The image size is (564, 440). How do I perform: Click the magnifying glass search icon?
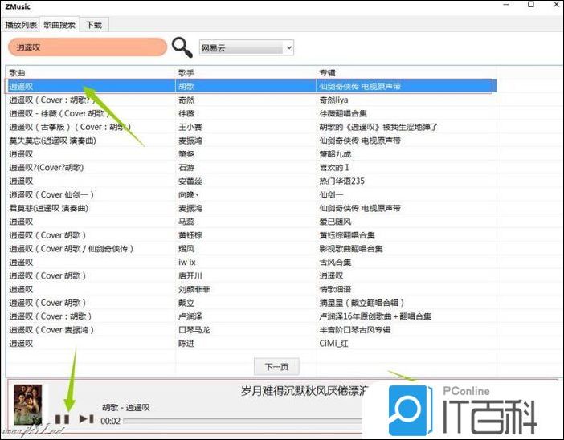[x=182, y=47]
